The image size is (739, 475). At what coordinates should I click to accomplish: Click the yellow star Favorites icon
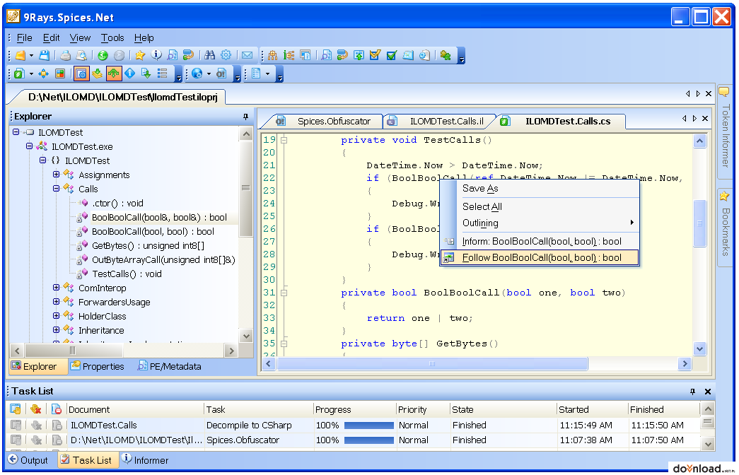point(140,56)
